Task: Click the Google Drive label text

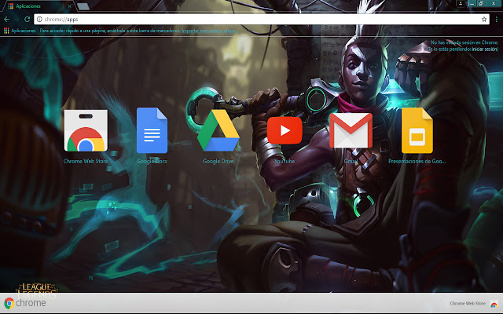Action: [x=218, y=161]
